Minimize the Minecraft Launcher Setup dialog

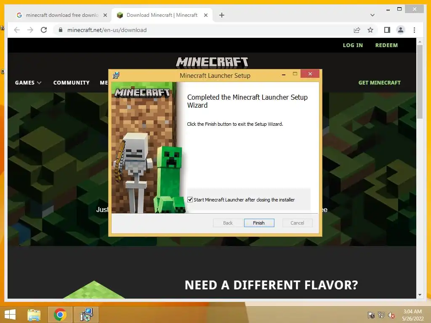(283, 74)
